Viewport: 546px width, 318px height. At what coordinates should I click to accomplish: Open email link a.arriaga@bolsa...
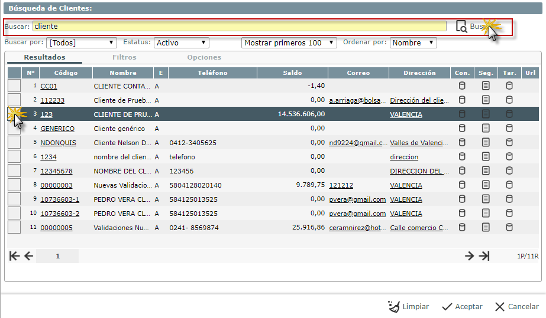tap(358, 100)
